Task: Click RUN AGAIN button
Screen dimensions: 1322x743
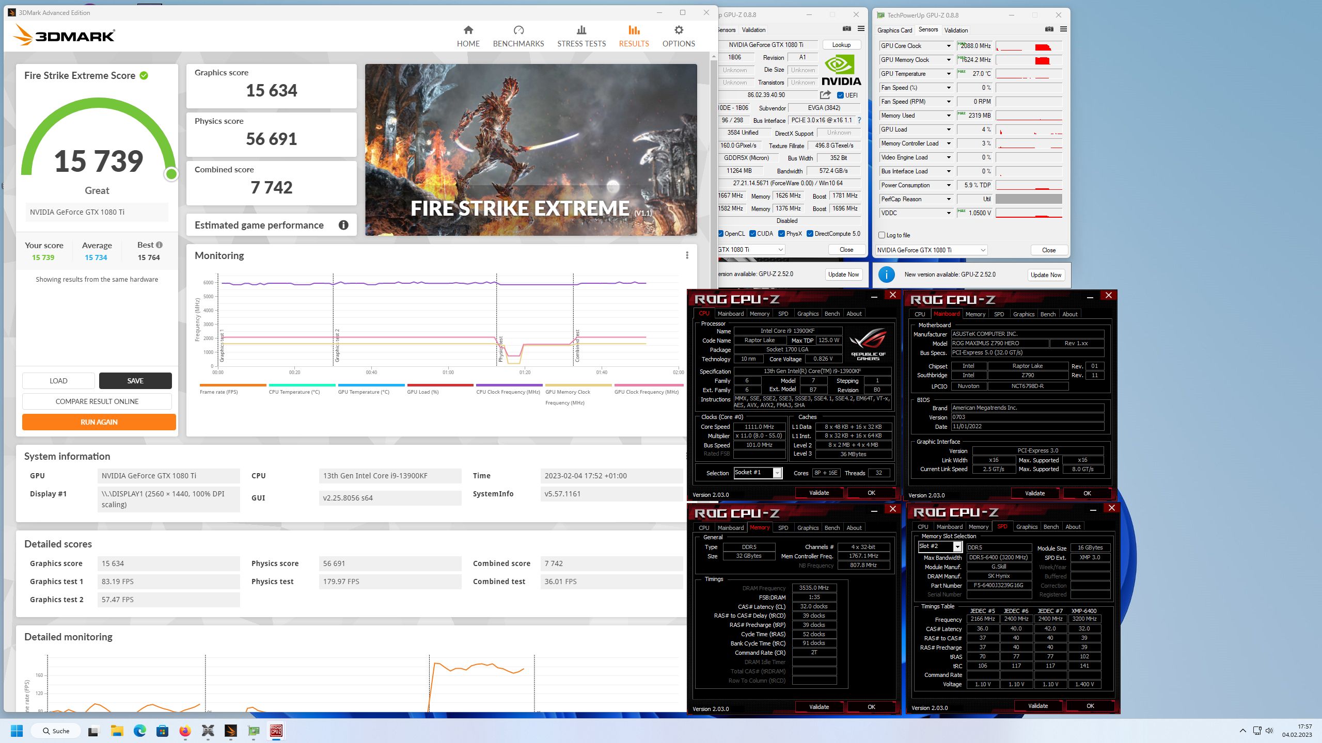Action: pyautogui.click(x=99, y=422)
